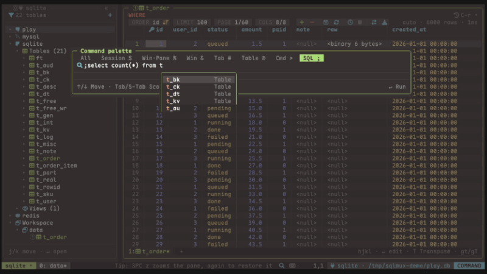Click the table icon beside t_user

coord(32,202)
